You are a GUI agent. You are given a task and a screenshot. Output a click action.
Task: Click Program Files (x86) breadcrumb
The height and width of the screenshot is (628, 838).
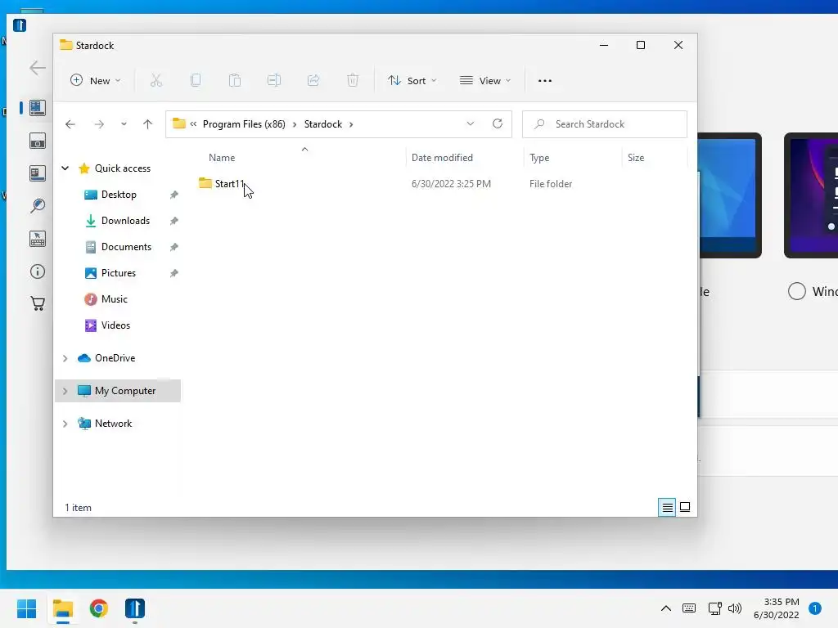click(x=244, y=124)
